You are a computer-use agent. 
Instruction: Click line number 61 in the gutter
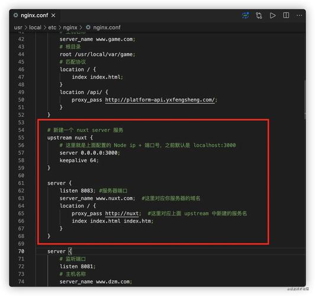point(21,183)
